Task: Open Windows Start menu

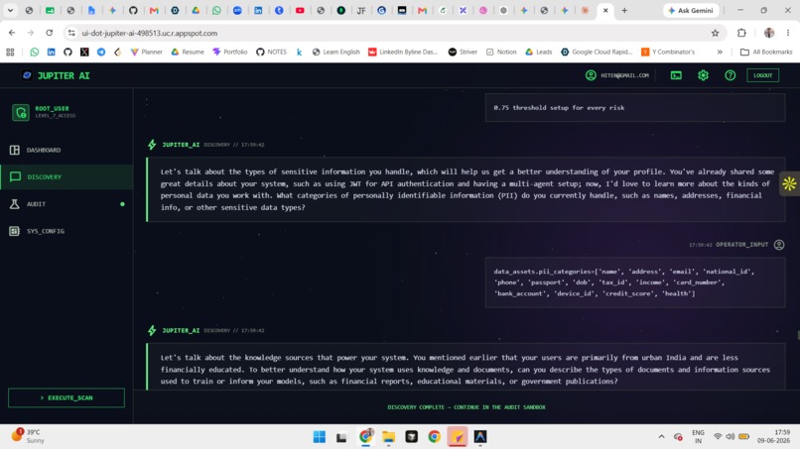Action: pos(320,437)
